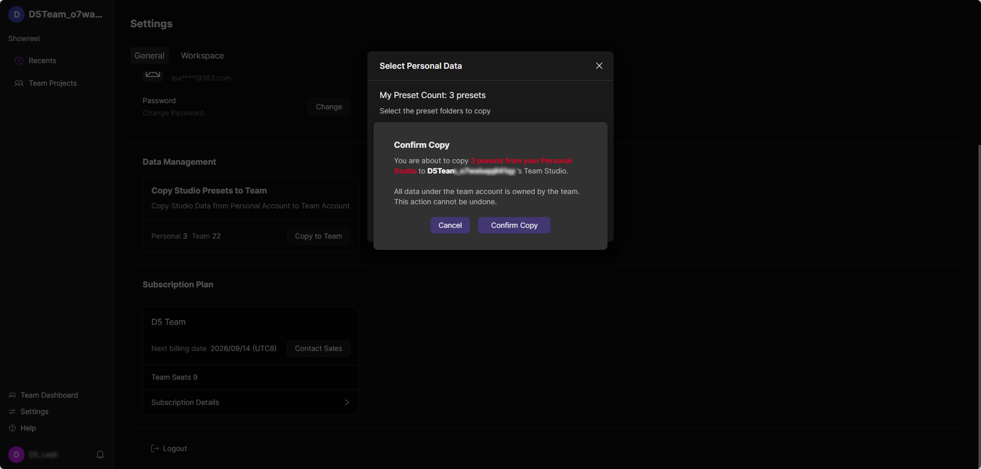Click 'Personal 3' count text
981x469 pixels.
pos(169,236)
